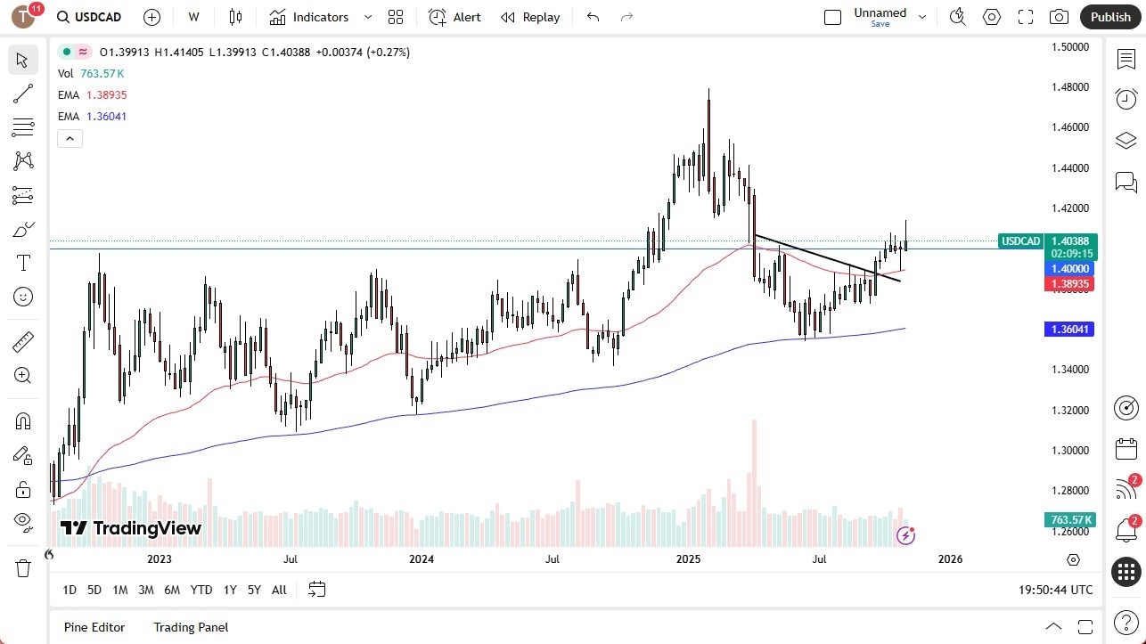Open the Trading Panel tab
This screenshot has height=644, width=1146.
tap(190, 627)
